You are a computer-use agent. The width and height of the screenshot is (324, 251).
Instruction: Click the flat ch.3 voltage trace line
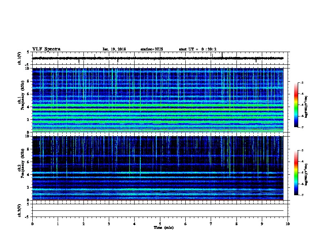(x=158, y=211)
